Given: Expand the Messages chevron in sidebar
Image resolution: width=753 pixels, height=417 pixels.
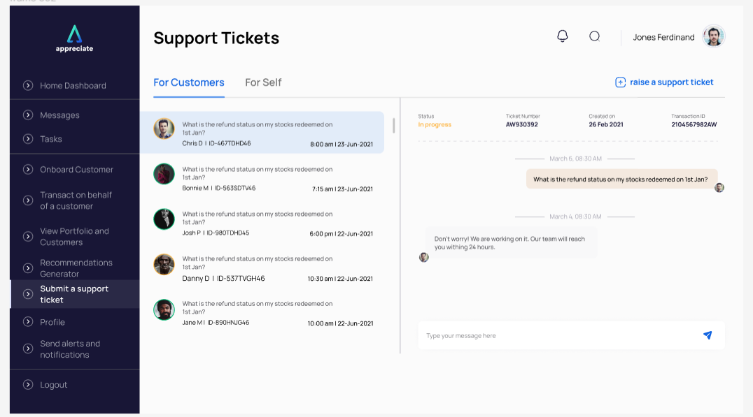Looking at the screenshot, I should pos(28,115).
